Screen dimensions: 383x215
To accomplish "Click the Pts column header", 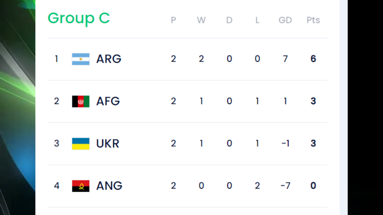I will click(313, 20).
